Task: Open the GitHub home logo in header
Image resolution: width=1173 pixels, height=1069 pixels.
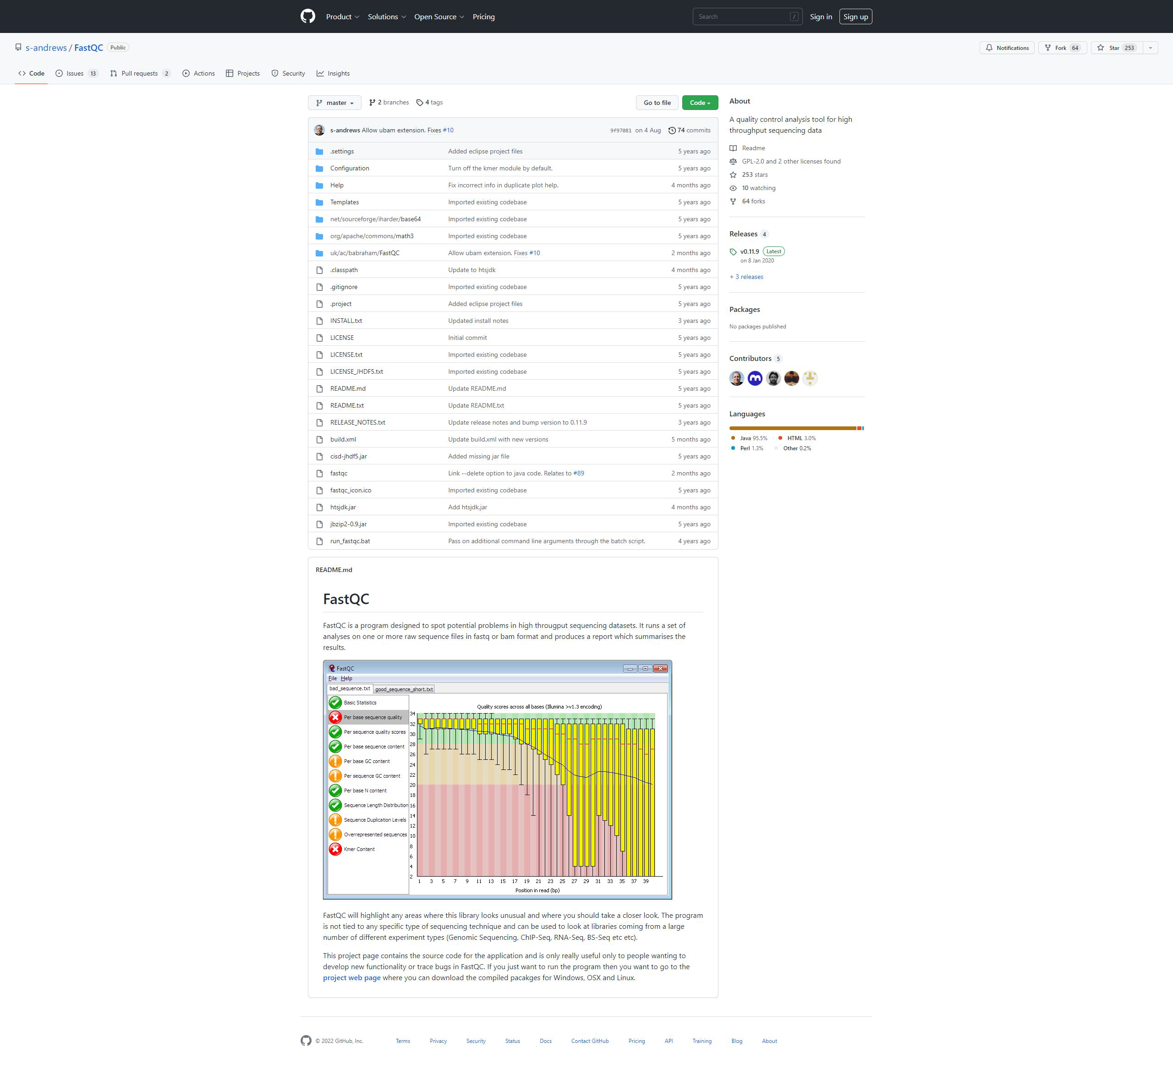Action: click(308, 16)
